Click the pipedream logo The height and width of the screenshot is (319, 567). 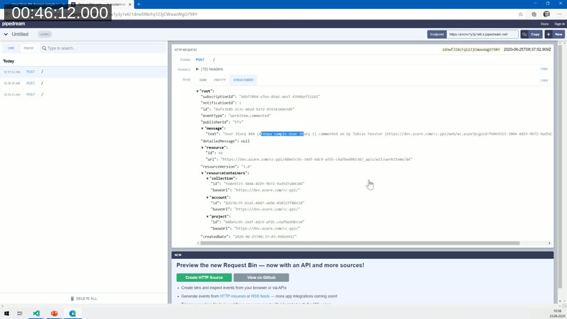pyautogui.click(x=14, y=24)
